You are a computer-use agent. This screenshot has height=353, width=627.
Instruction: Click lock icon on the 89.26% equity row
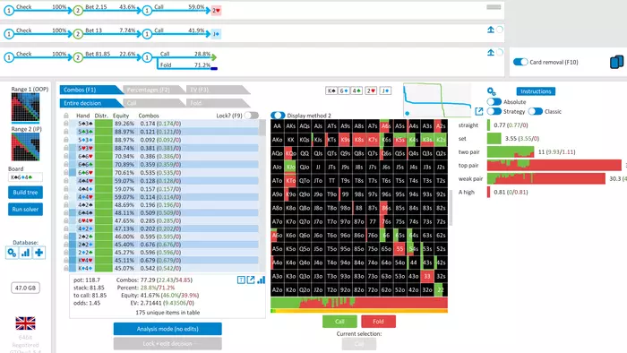click(x=66, y=124)
